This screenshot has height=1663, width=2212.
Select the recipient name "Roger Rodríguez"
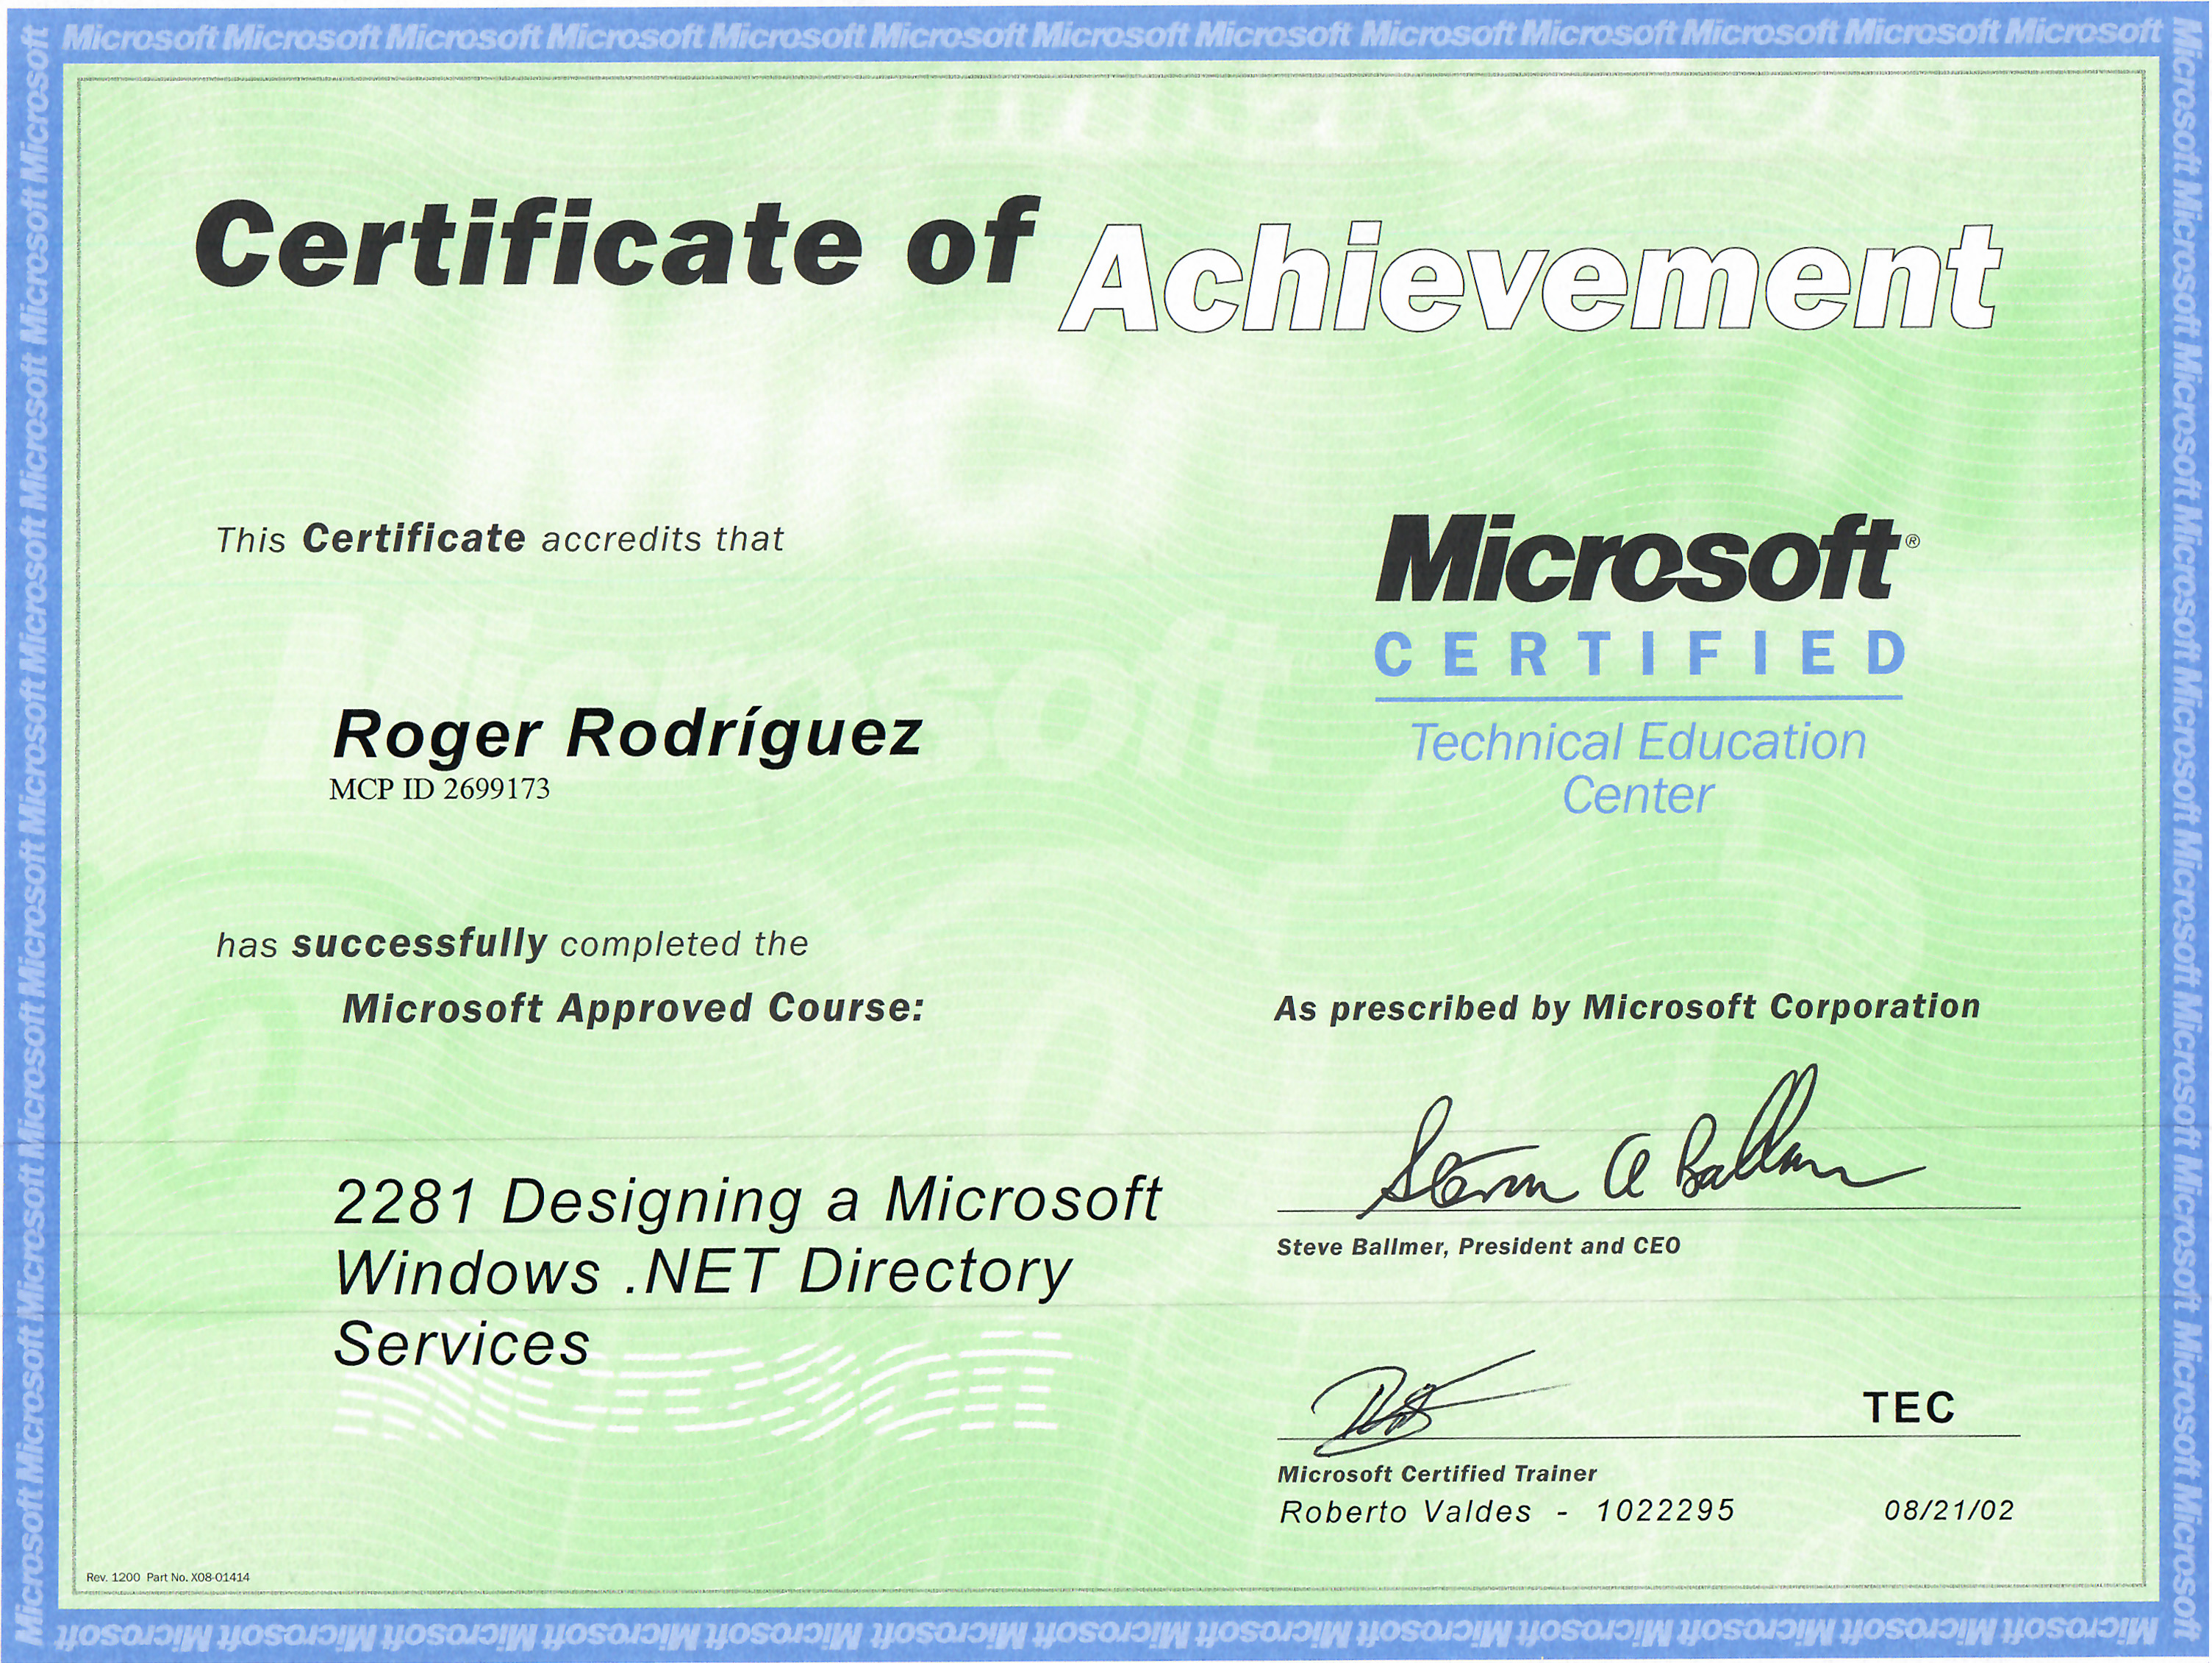(627, 736)
